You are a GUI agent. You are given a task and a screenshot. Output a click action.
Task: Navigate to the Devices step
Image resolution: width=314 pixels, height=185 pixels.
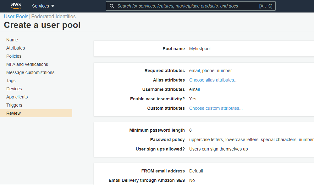(x=14, y=89)
